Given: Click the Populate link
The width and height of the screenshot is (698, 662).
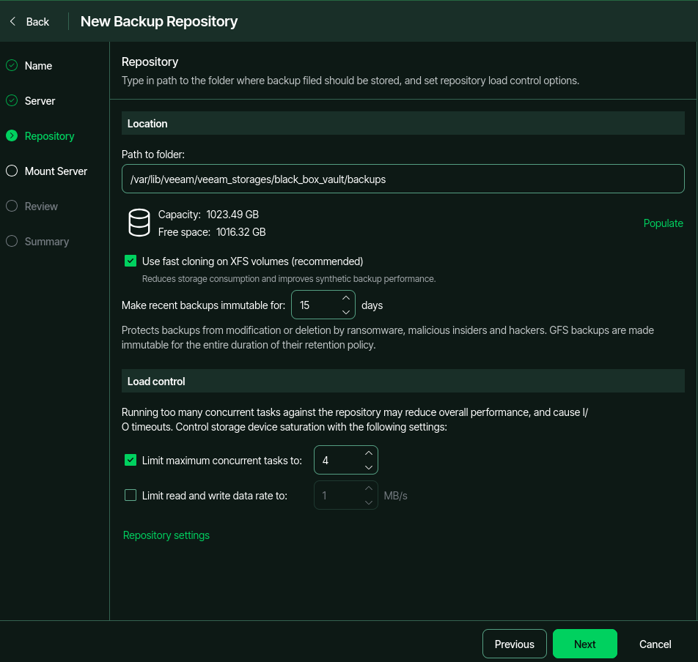Looking at the screenshot, I should pyautogui.click(x=663, y=223).
